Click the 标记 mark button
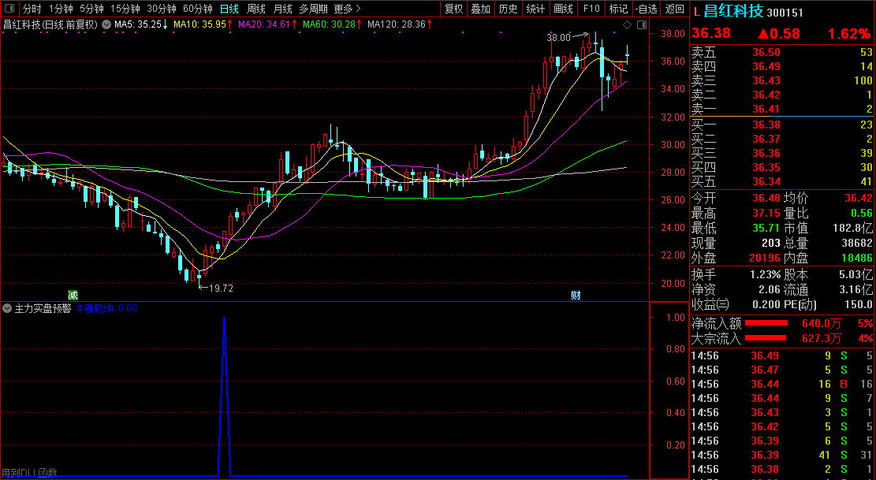The width and height of the screenshot is (876, 480). (618, 9)
